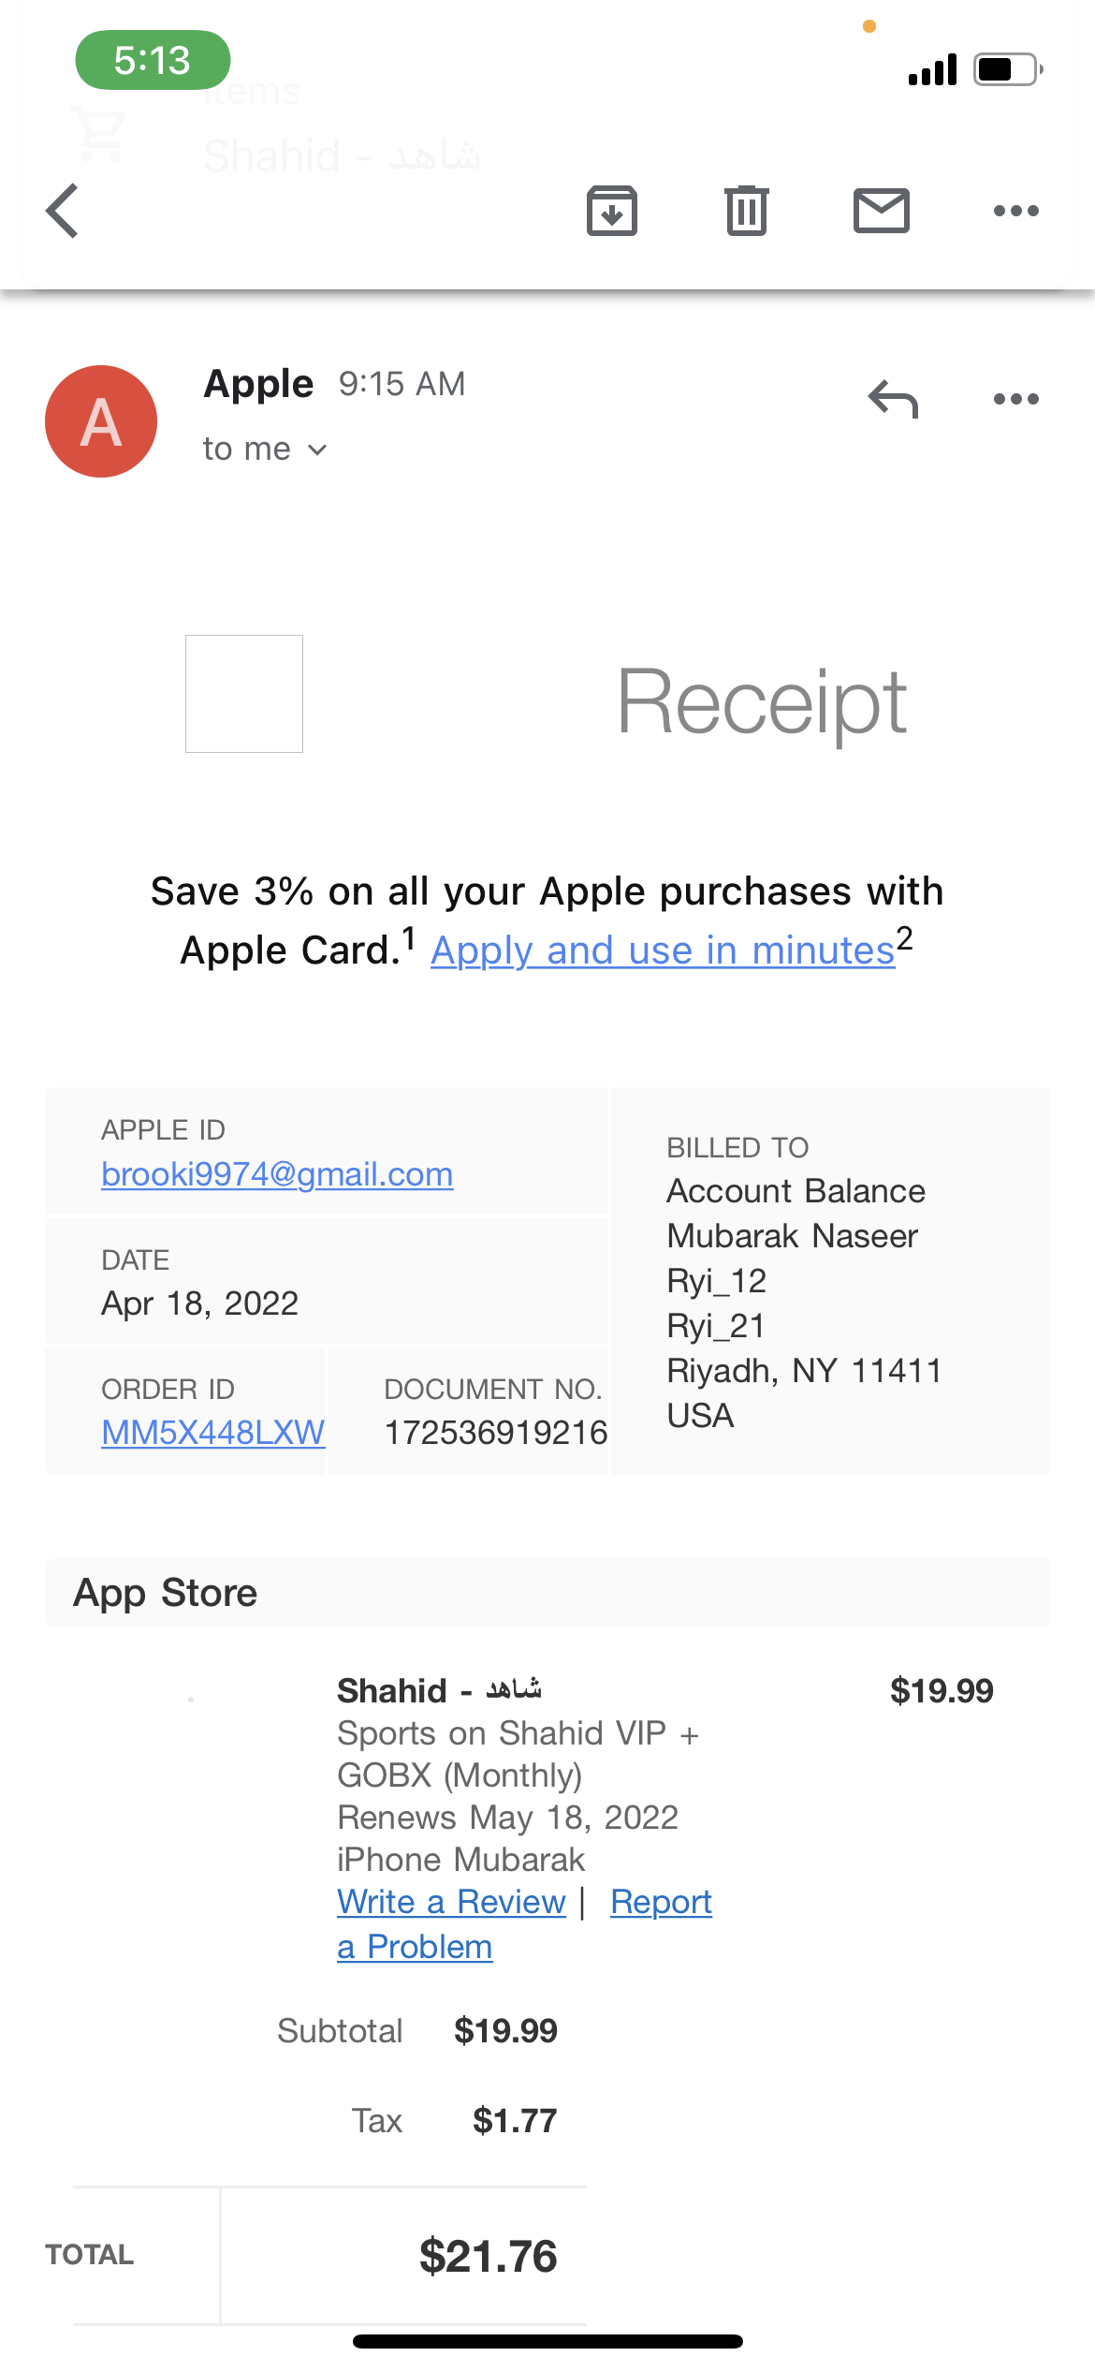
Task: Archive this email with the archive icon
Action: click(612, 211)
